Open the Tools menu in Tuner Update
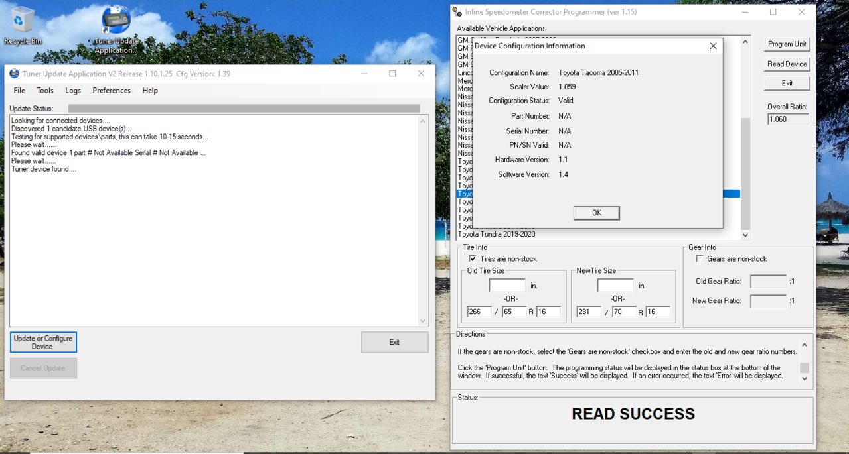This screenshot has width=849, height=454. pyautogui.click(x=45, y=91)
